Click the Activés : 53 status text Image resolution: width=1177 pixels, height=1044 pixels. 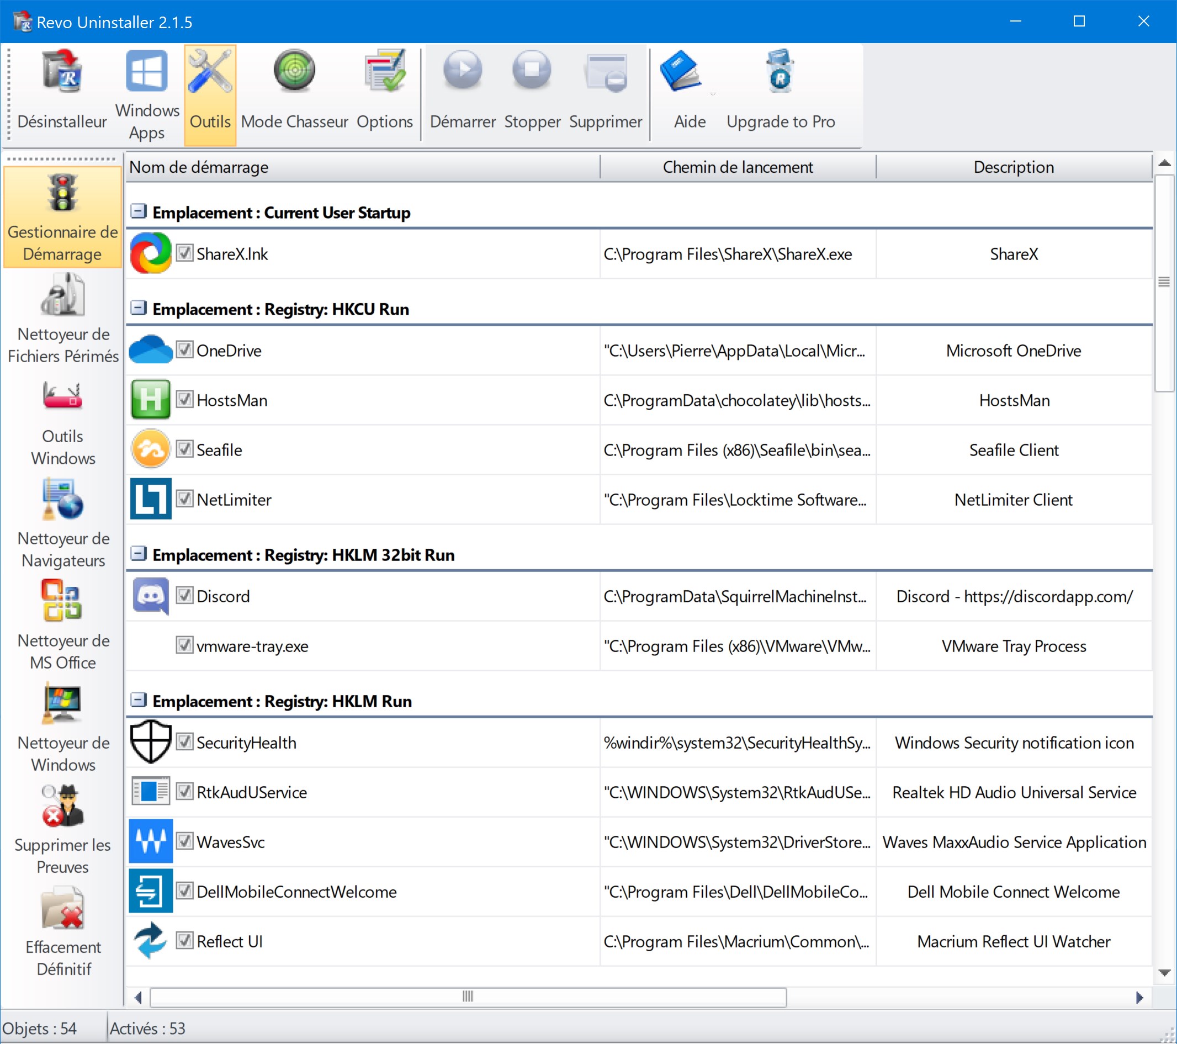pos(147,1029)
